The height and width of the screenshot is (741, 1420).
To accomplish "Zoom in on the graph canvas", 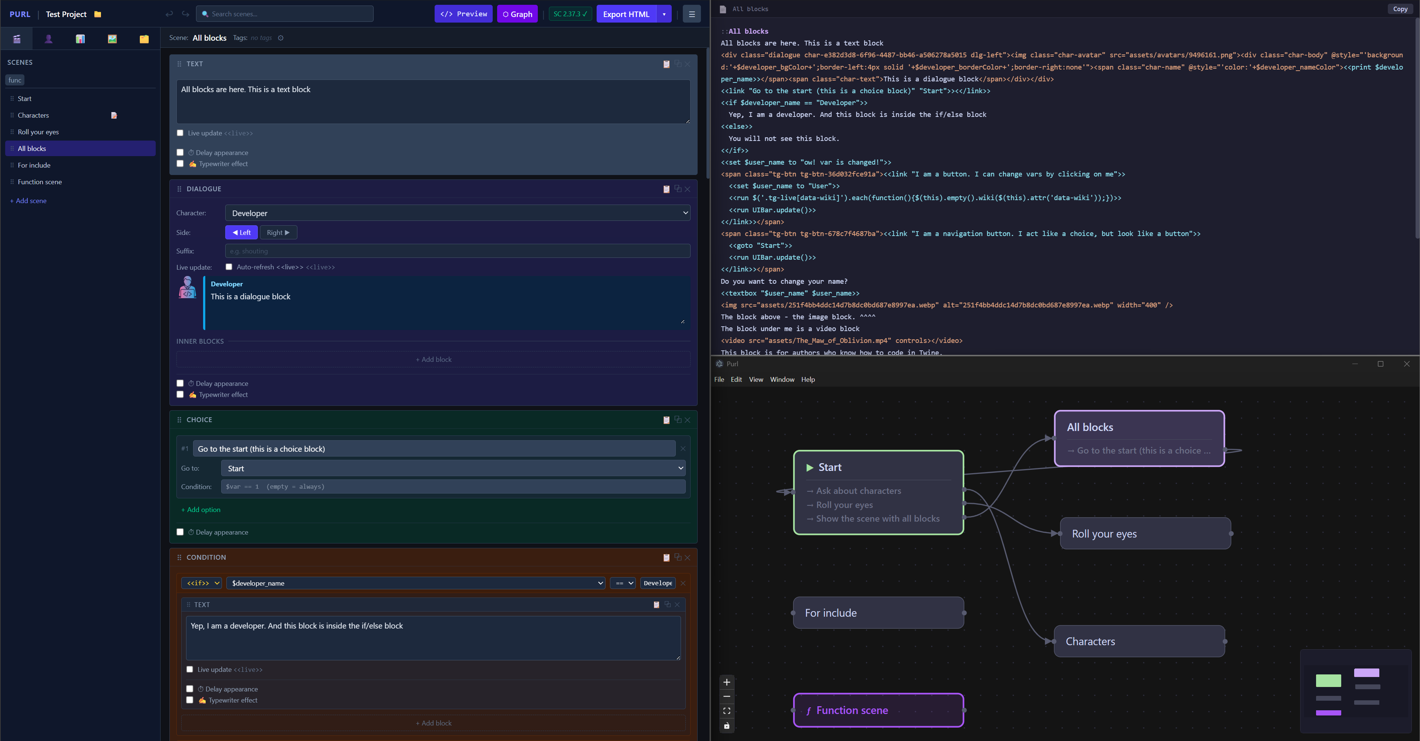I will click(x=726, y=682).
